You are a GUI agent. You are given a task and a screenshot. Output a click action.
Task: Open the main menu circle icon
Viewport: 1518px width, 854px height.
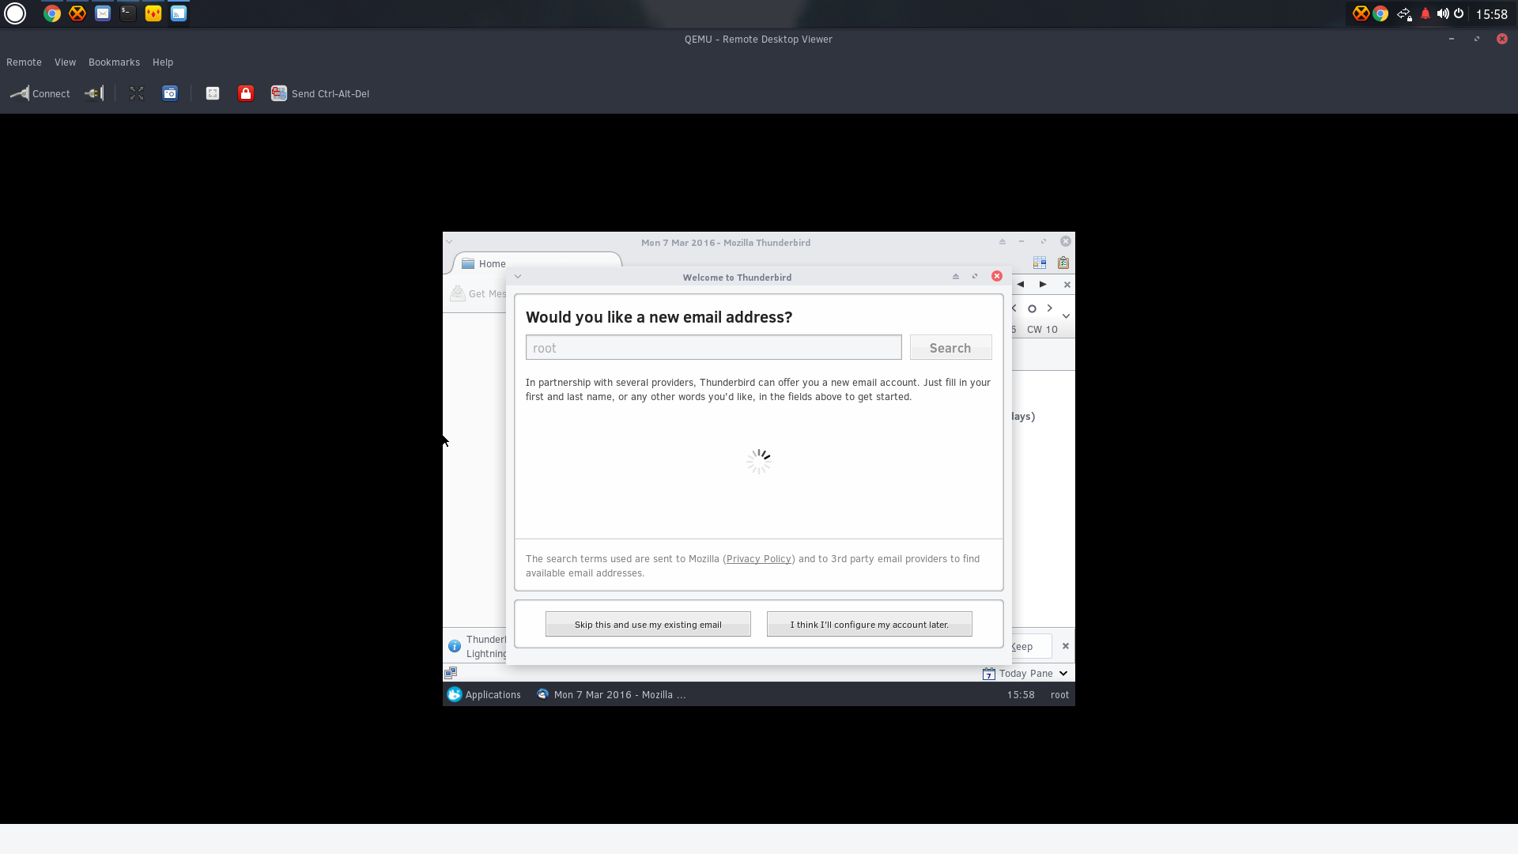[15, 13]
